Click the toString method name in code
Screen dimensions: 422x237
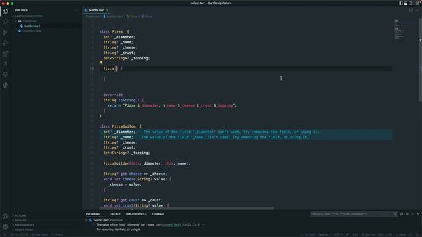click(127, 100)
